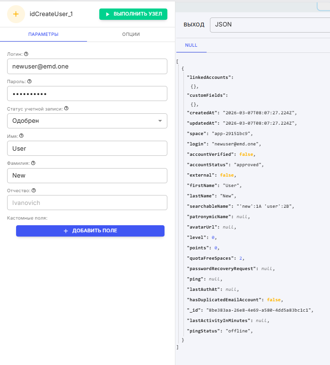Open the help tooltip for Статус учетной записи
Image resolution: width=330 pixels, height=365 pixels.
click(x=66, y=109)
